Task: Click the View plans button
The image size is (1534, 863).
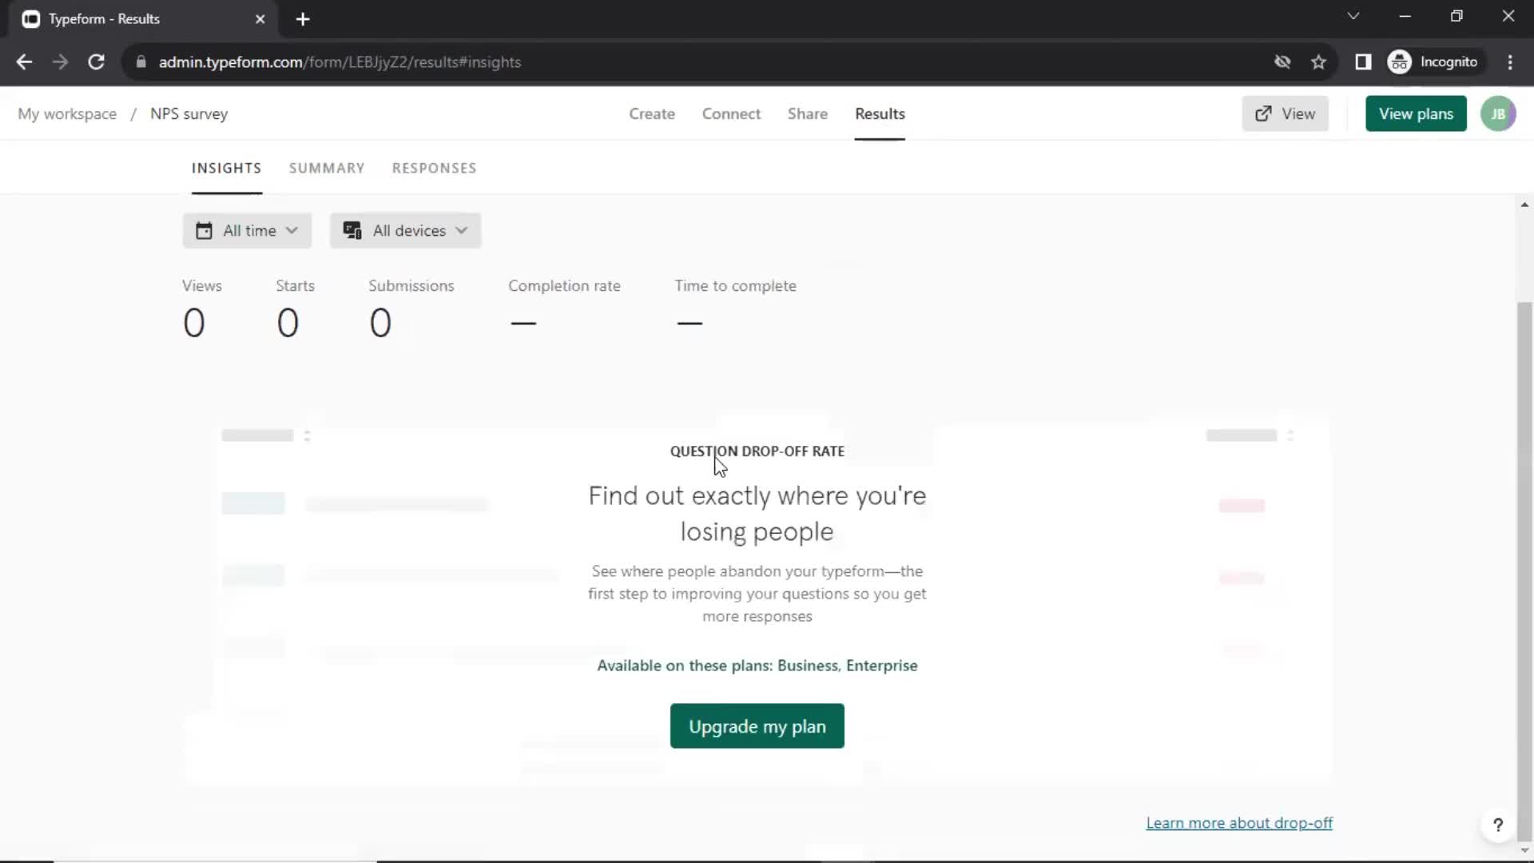Action: pos(1416,113)
